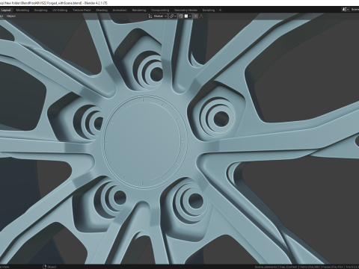The image size is (359, 269).
Task: Switch to the Texture Paint workspace
Action: [82, 10]
